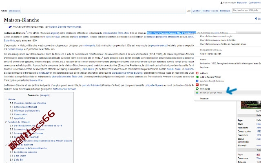Open the parc du Président link

point(91,85)
